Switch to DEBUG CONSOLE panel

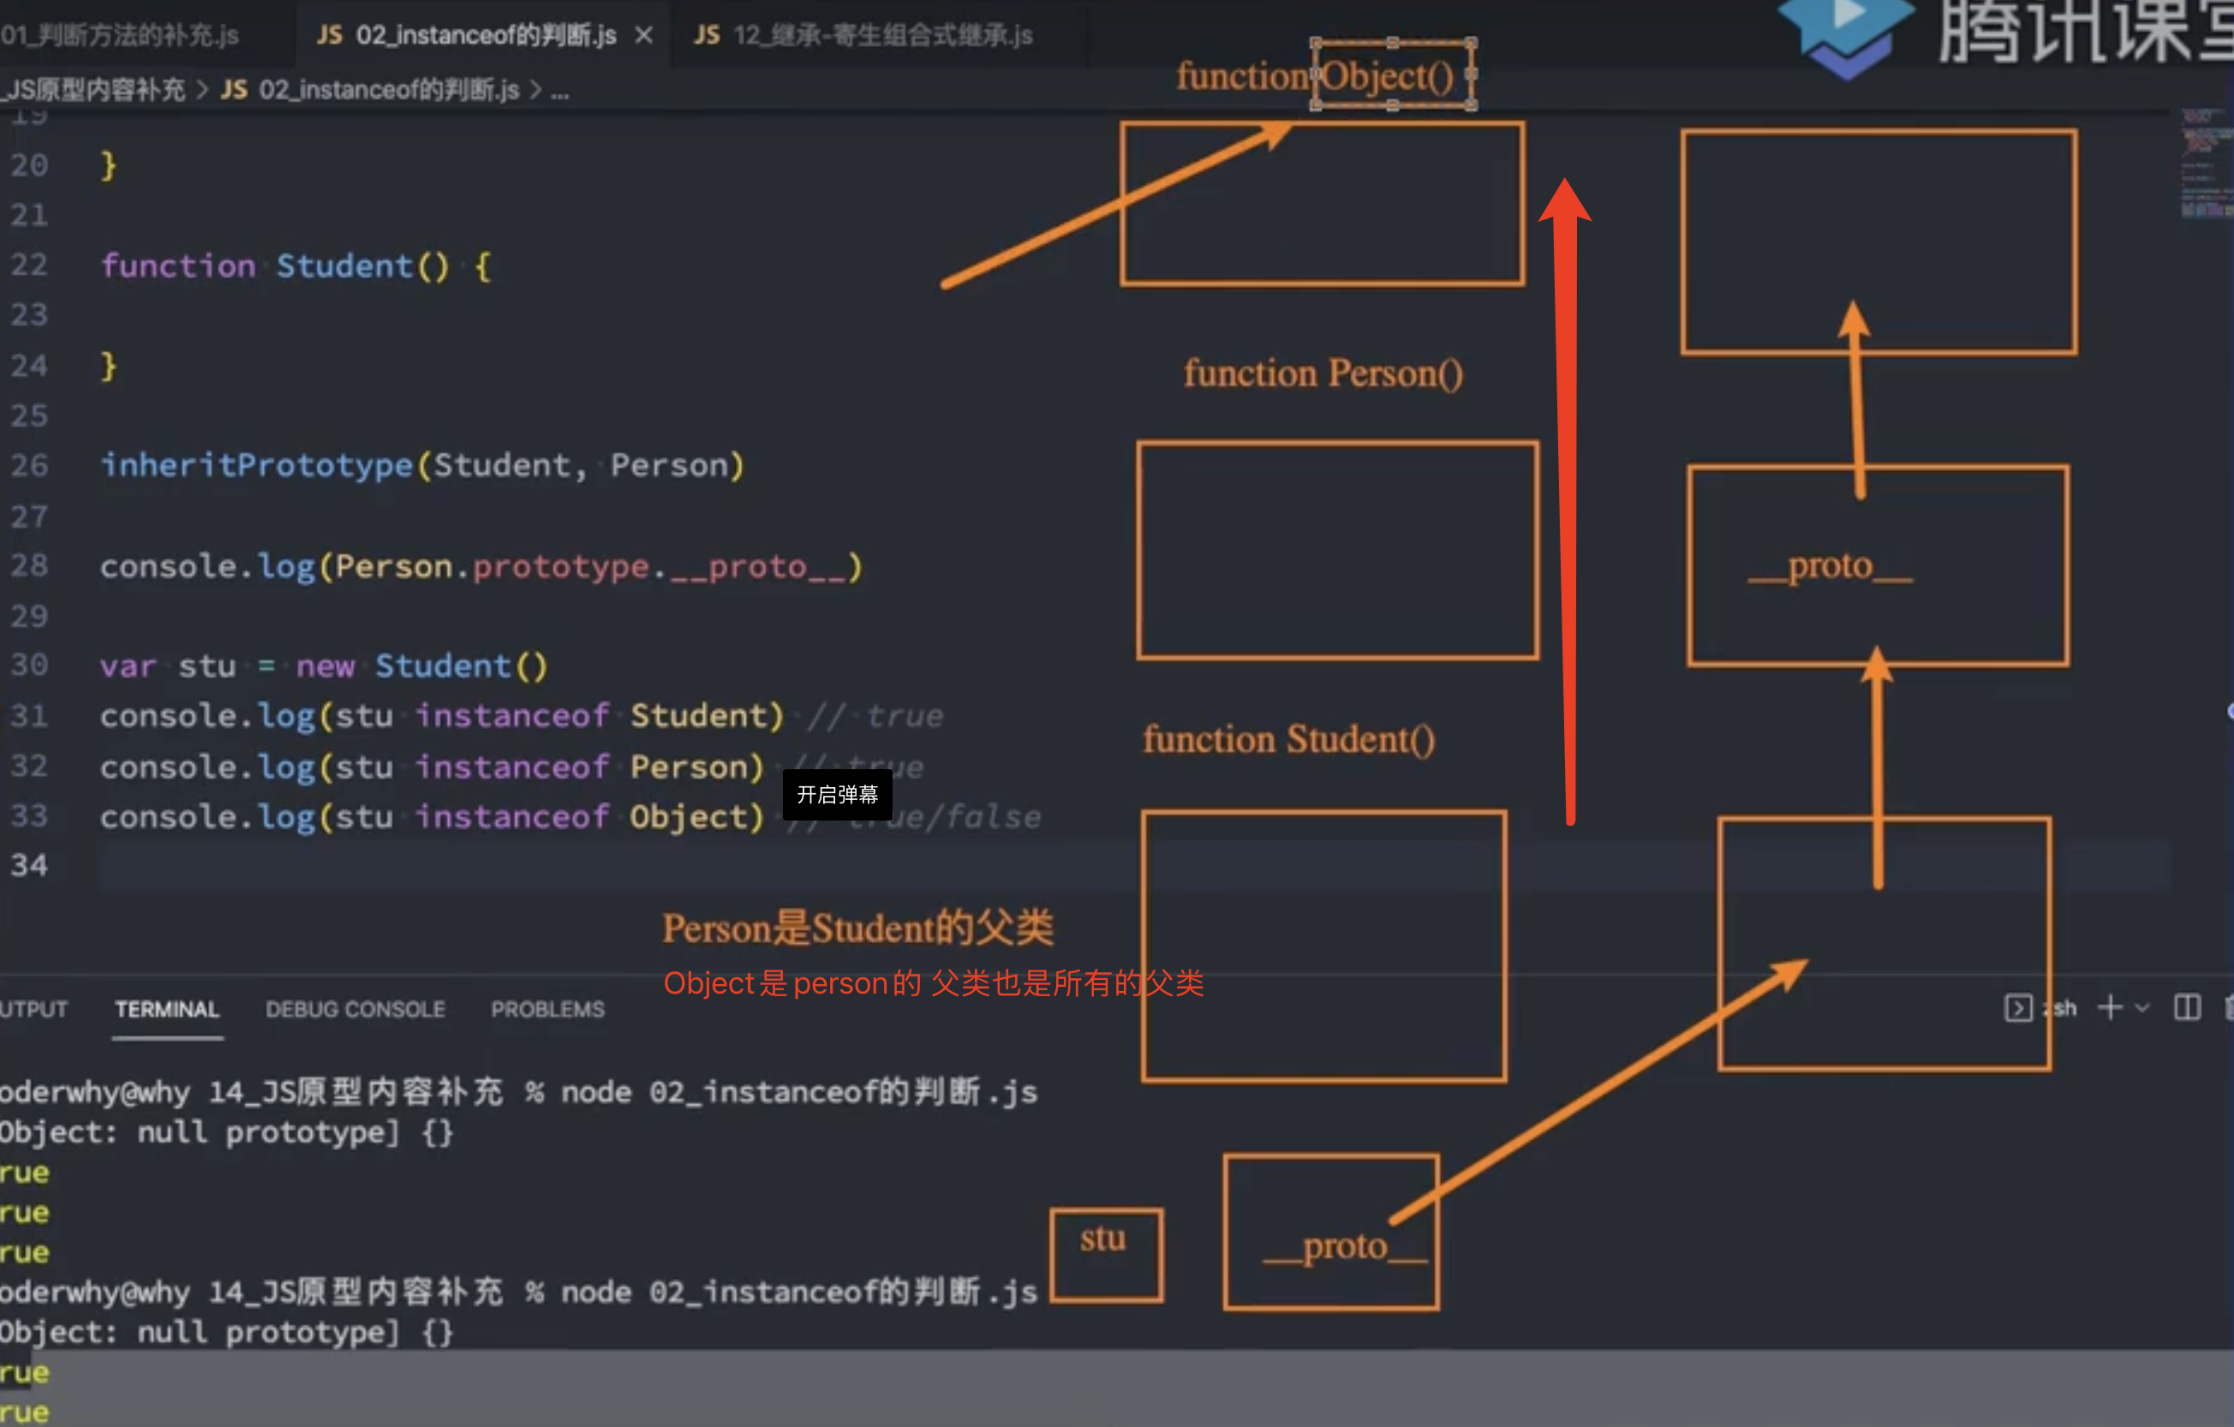pos(355,1010)
